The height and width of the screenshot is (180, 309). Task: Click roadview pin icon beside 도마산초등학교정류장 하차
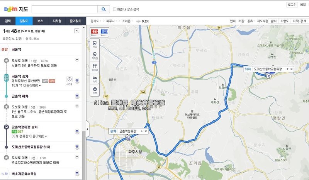click(x=77, y=147)
